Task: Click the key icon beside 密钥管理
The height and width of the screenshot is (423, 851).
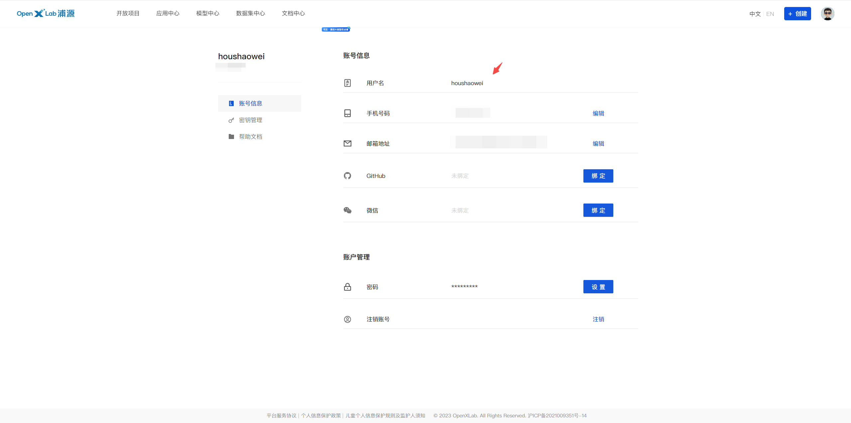Action: pyautogui.click(x=231, y=120)
